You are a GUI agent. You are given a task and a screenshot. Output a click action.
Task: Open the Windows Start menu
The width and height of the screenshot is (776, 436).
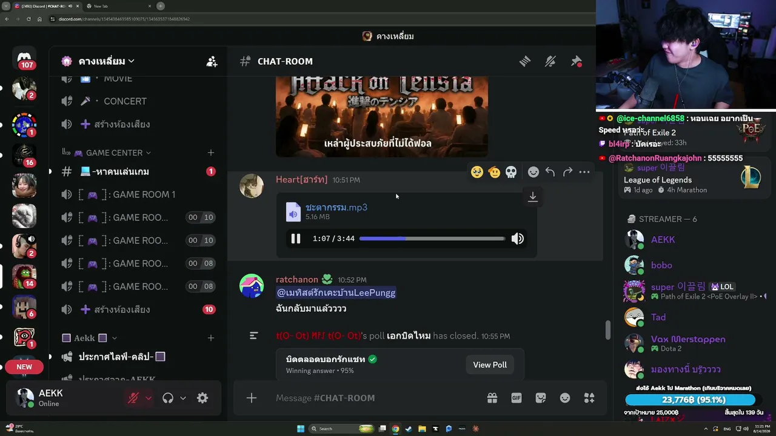click(301, 429)
